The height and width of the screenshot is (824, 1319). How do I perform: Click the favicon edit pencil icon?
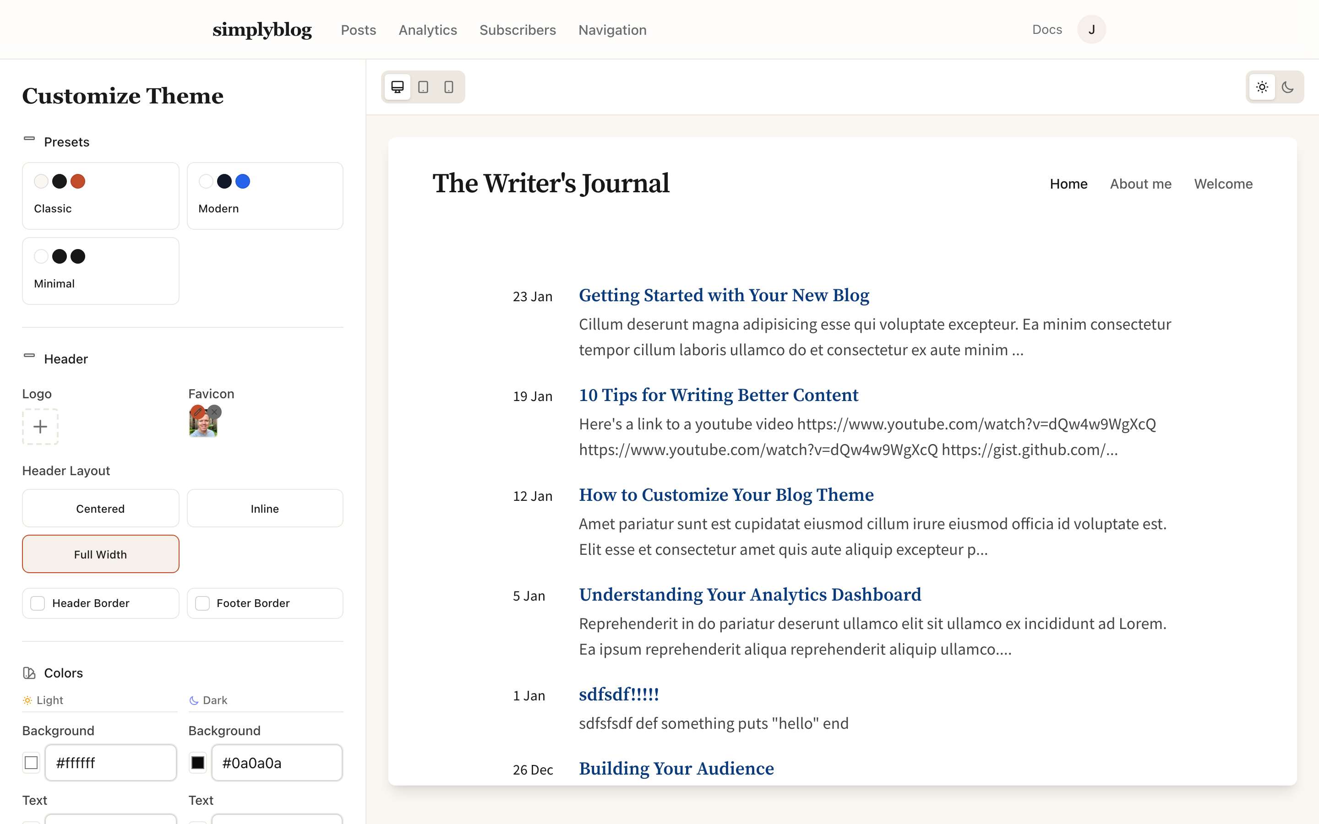tap(197, 412)
